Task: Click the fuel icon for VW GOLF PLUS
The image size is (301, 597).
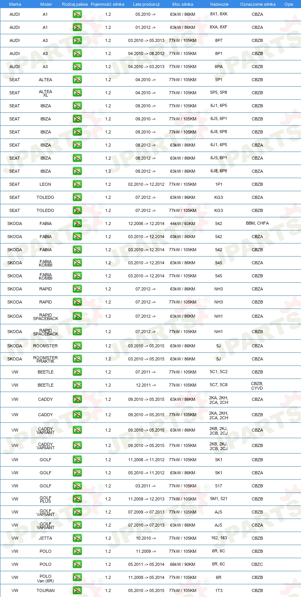Action: pos(77,499)
